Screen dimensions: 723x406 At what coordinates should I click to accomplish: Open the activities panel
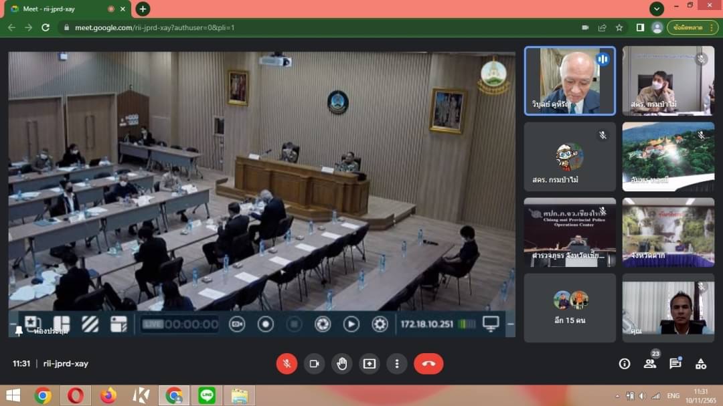[701, 364]
